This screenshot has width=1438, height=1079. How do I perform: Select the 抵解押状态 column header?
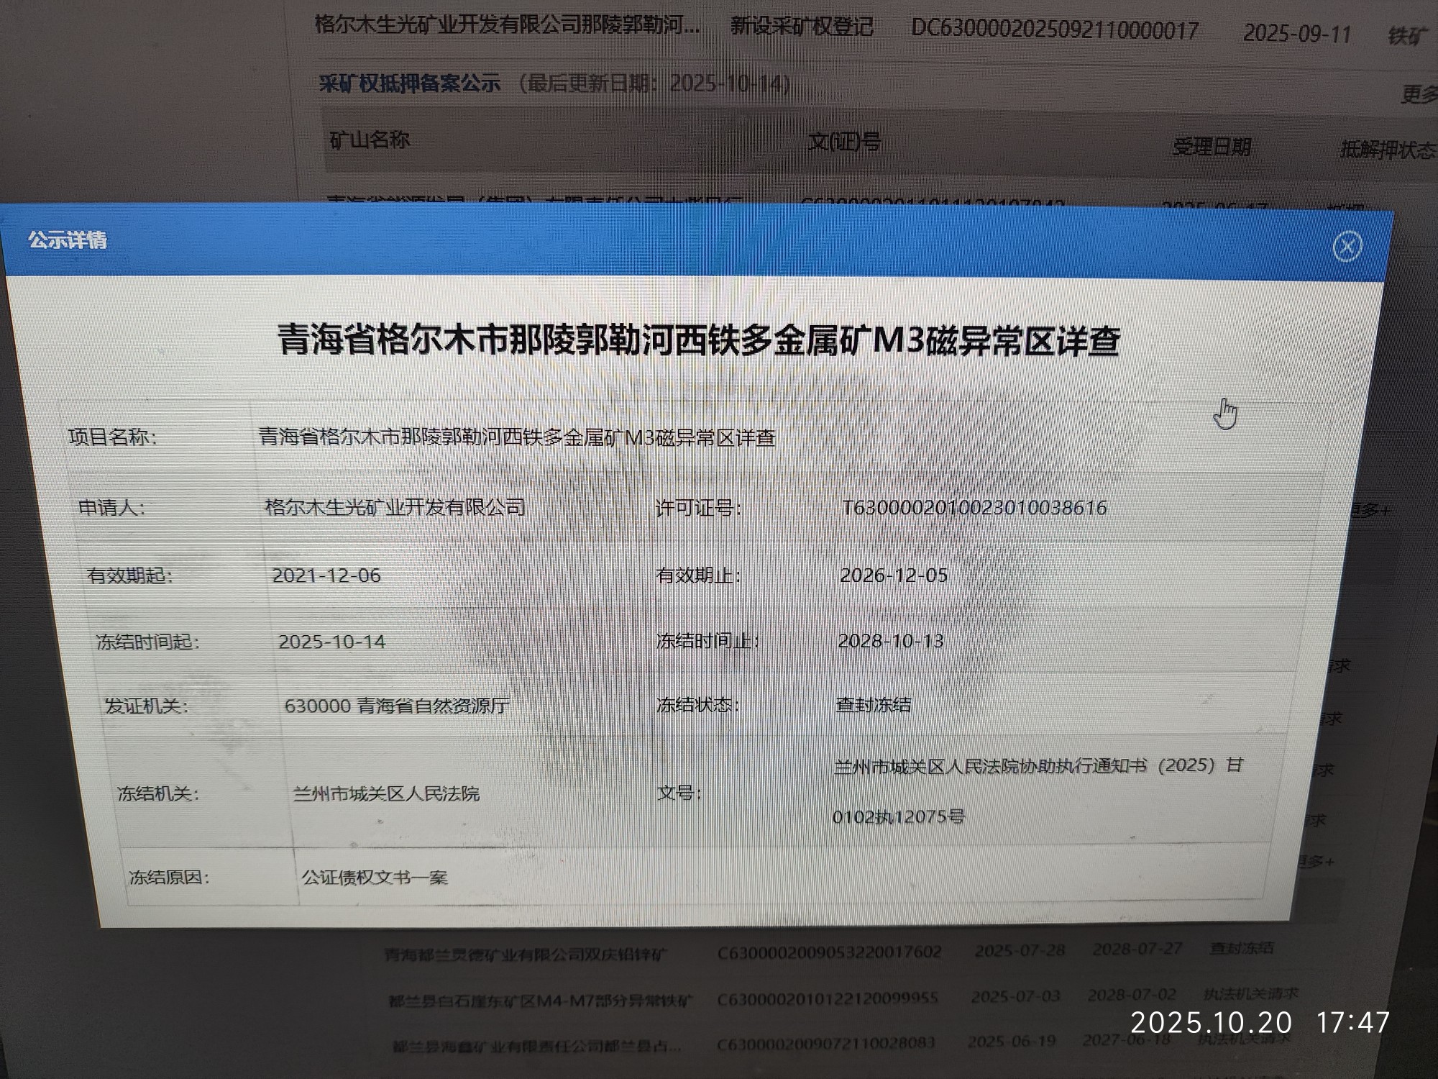point(1386,150)
